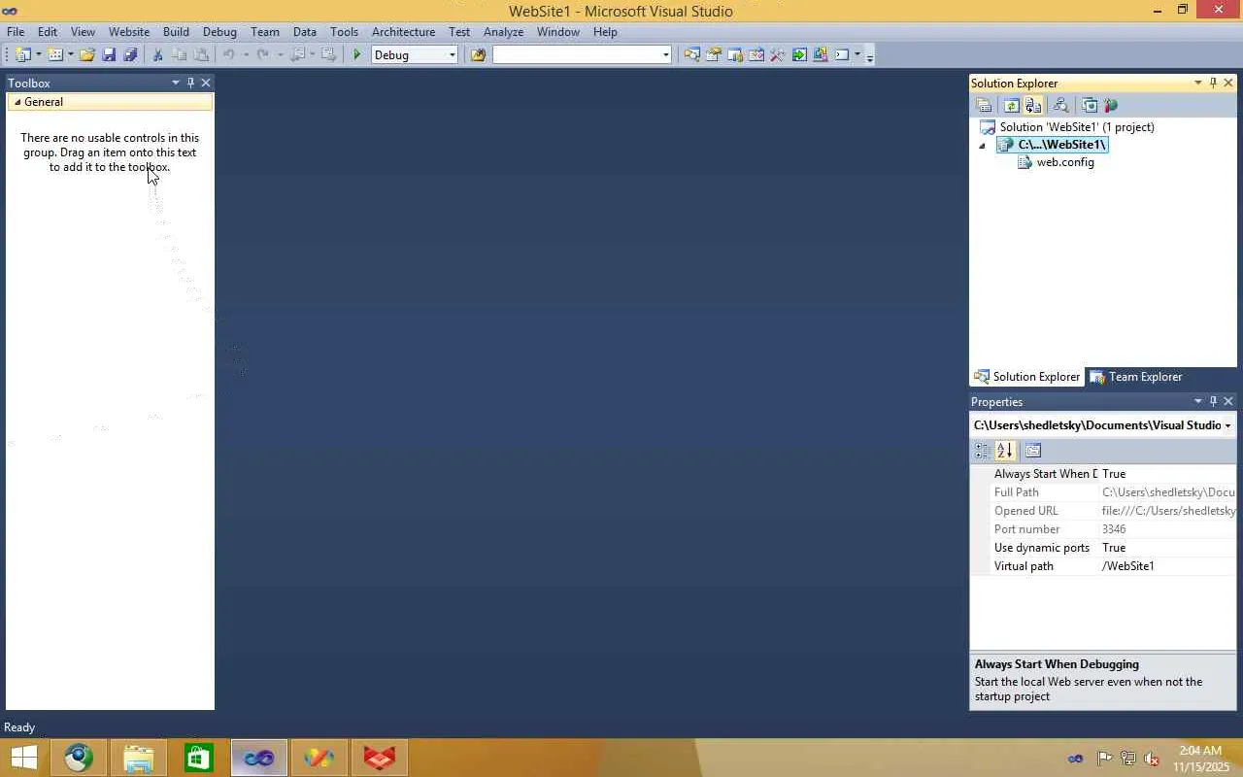Open the New Project dropdown arrow
1243x777 pixels.
[38, 55]
